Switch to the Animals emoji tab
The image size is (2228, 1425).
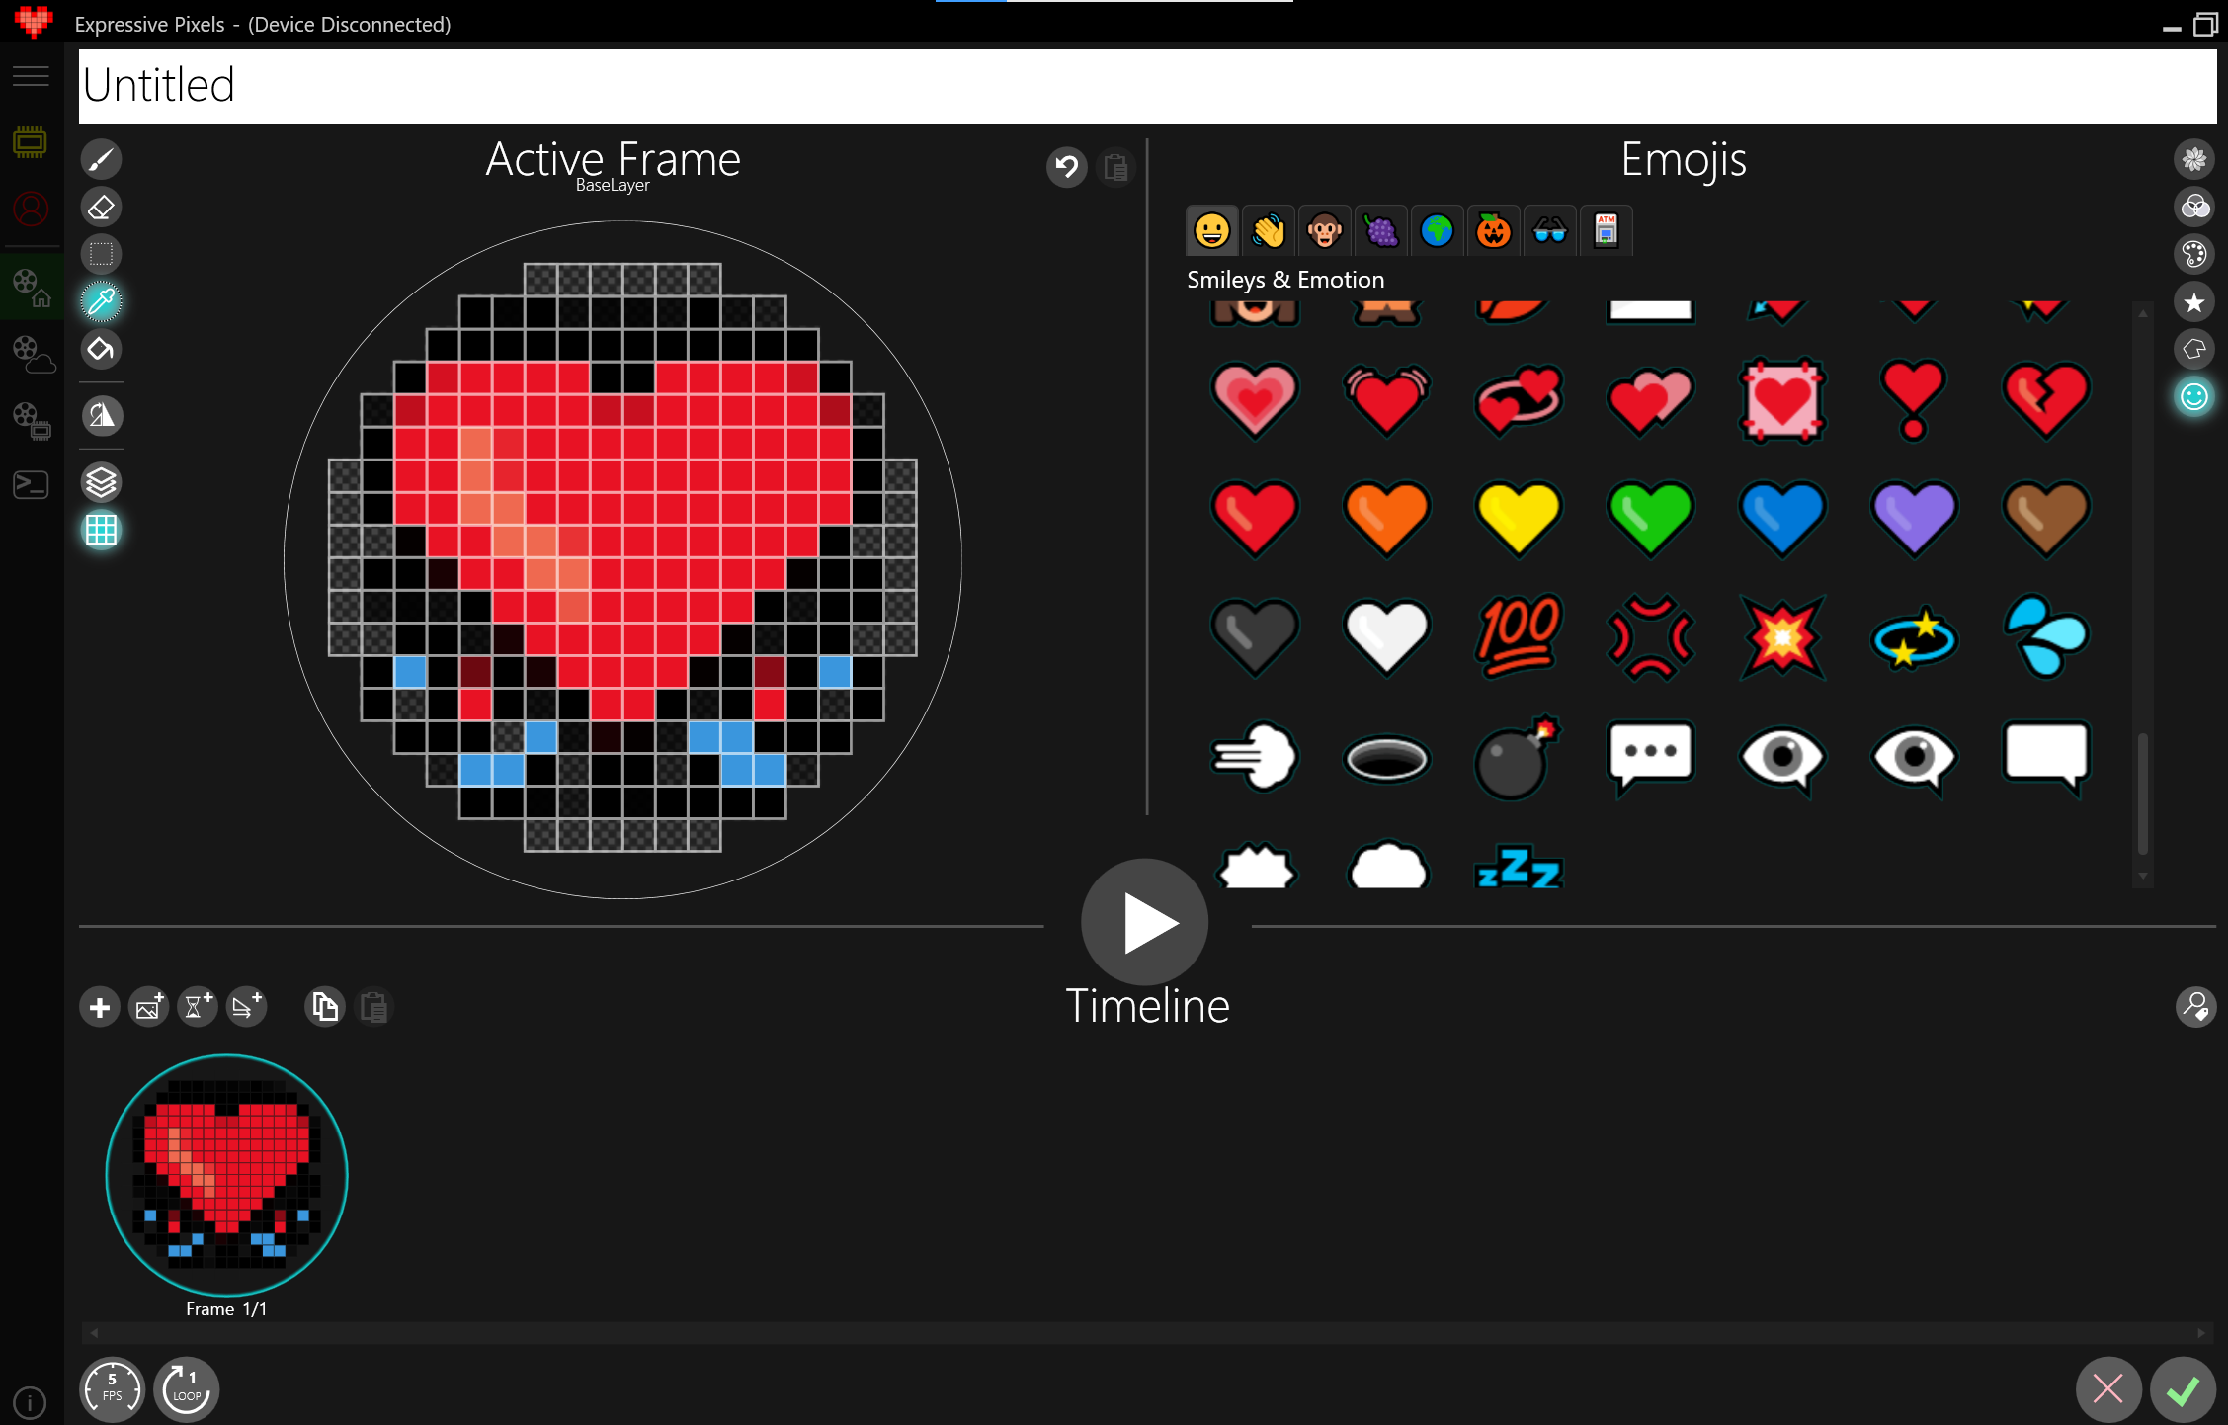click(1324, 230)
